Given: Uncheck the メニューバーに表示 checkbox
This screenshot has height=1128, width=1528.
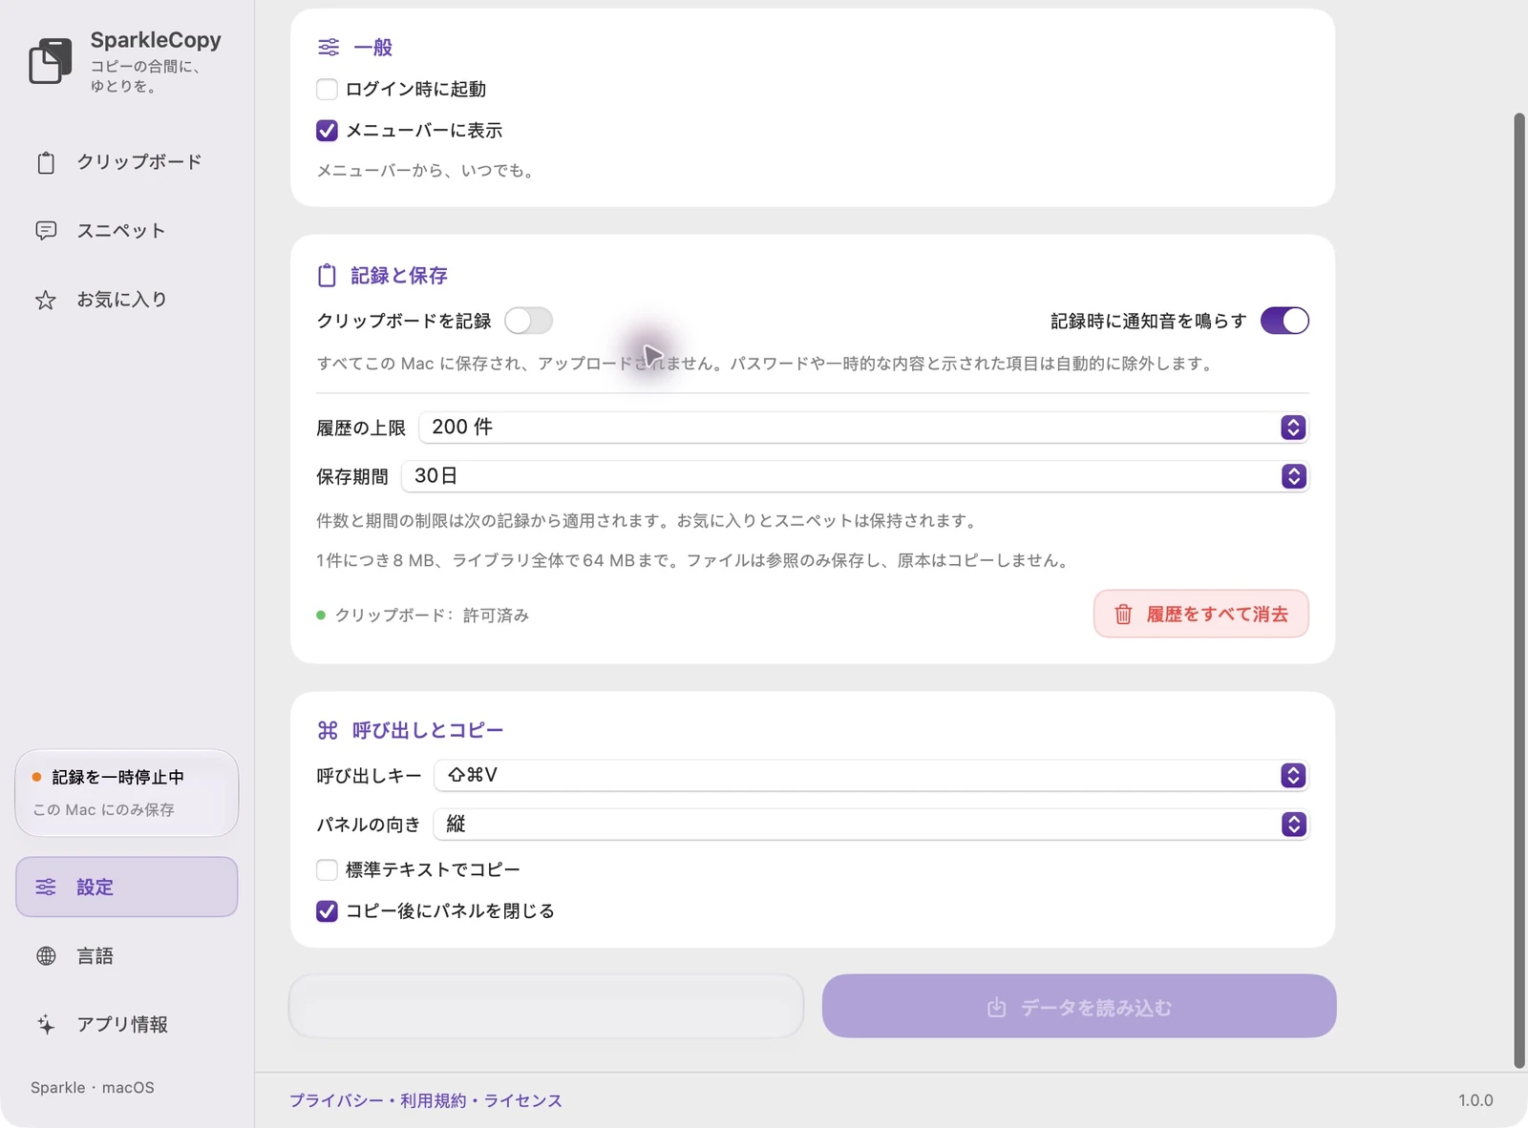Looking at the screenshot, I should pyautogui.click(x=327, y=131).
